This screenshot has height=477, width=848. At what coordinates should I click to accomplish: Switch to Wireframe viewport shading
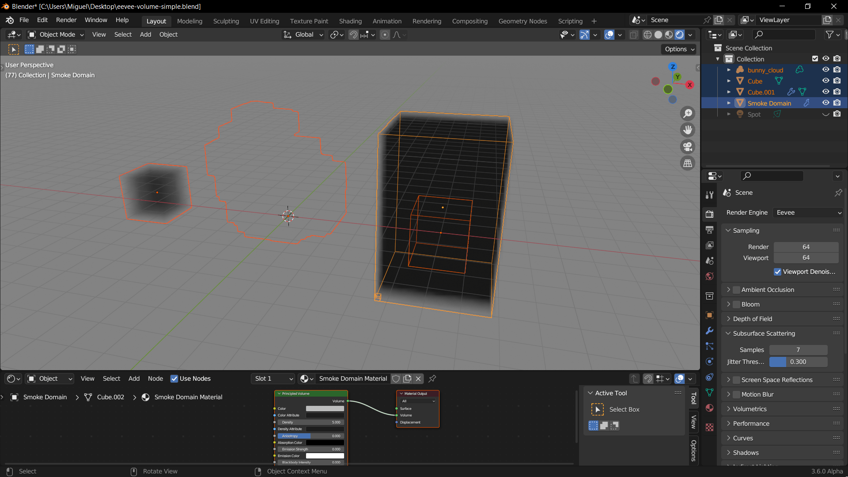pos(647,34)
